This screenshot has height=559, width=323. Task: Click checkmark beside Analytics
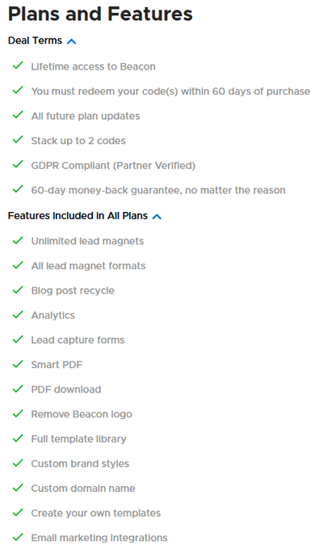coord(18,315)
